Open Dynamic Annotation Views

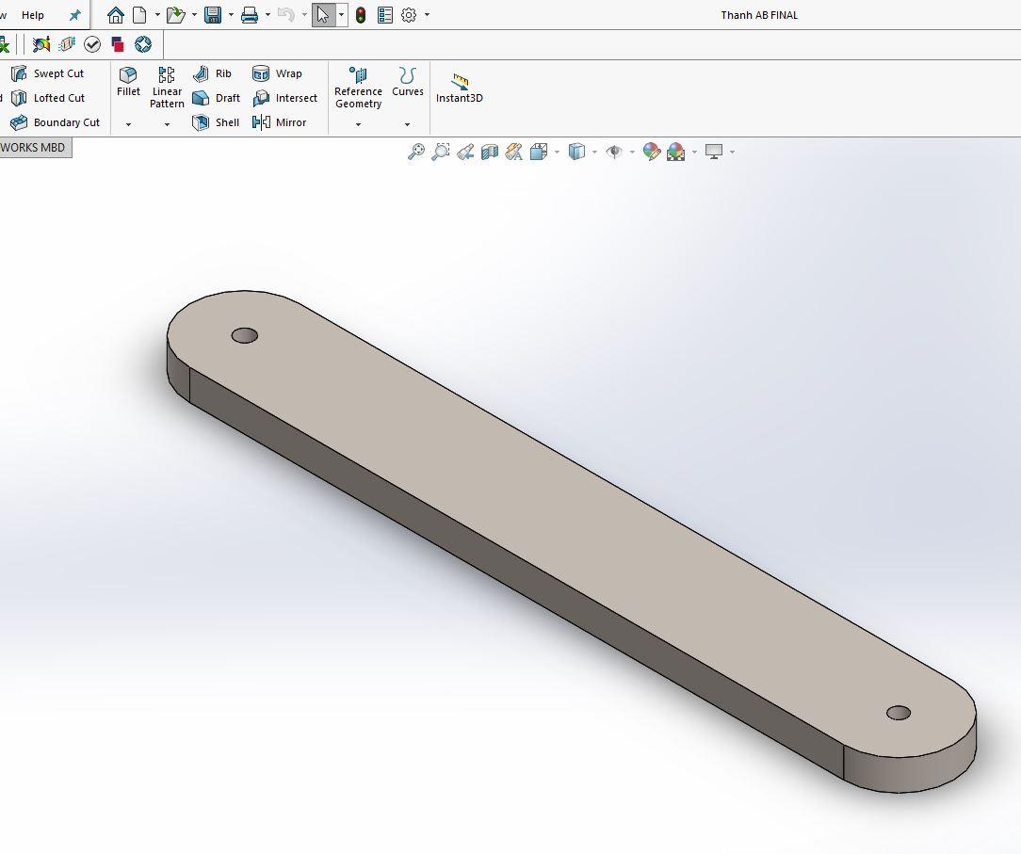(x=513, y=152)
